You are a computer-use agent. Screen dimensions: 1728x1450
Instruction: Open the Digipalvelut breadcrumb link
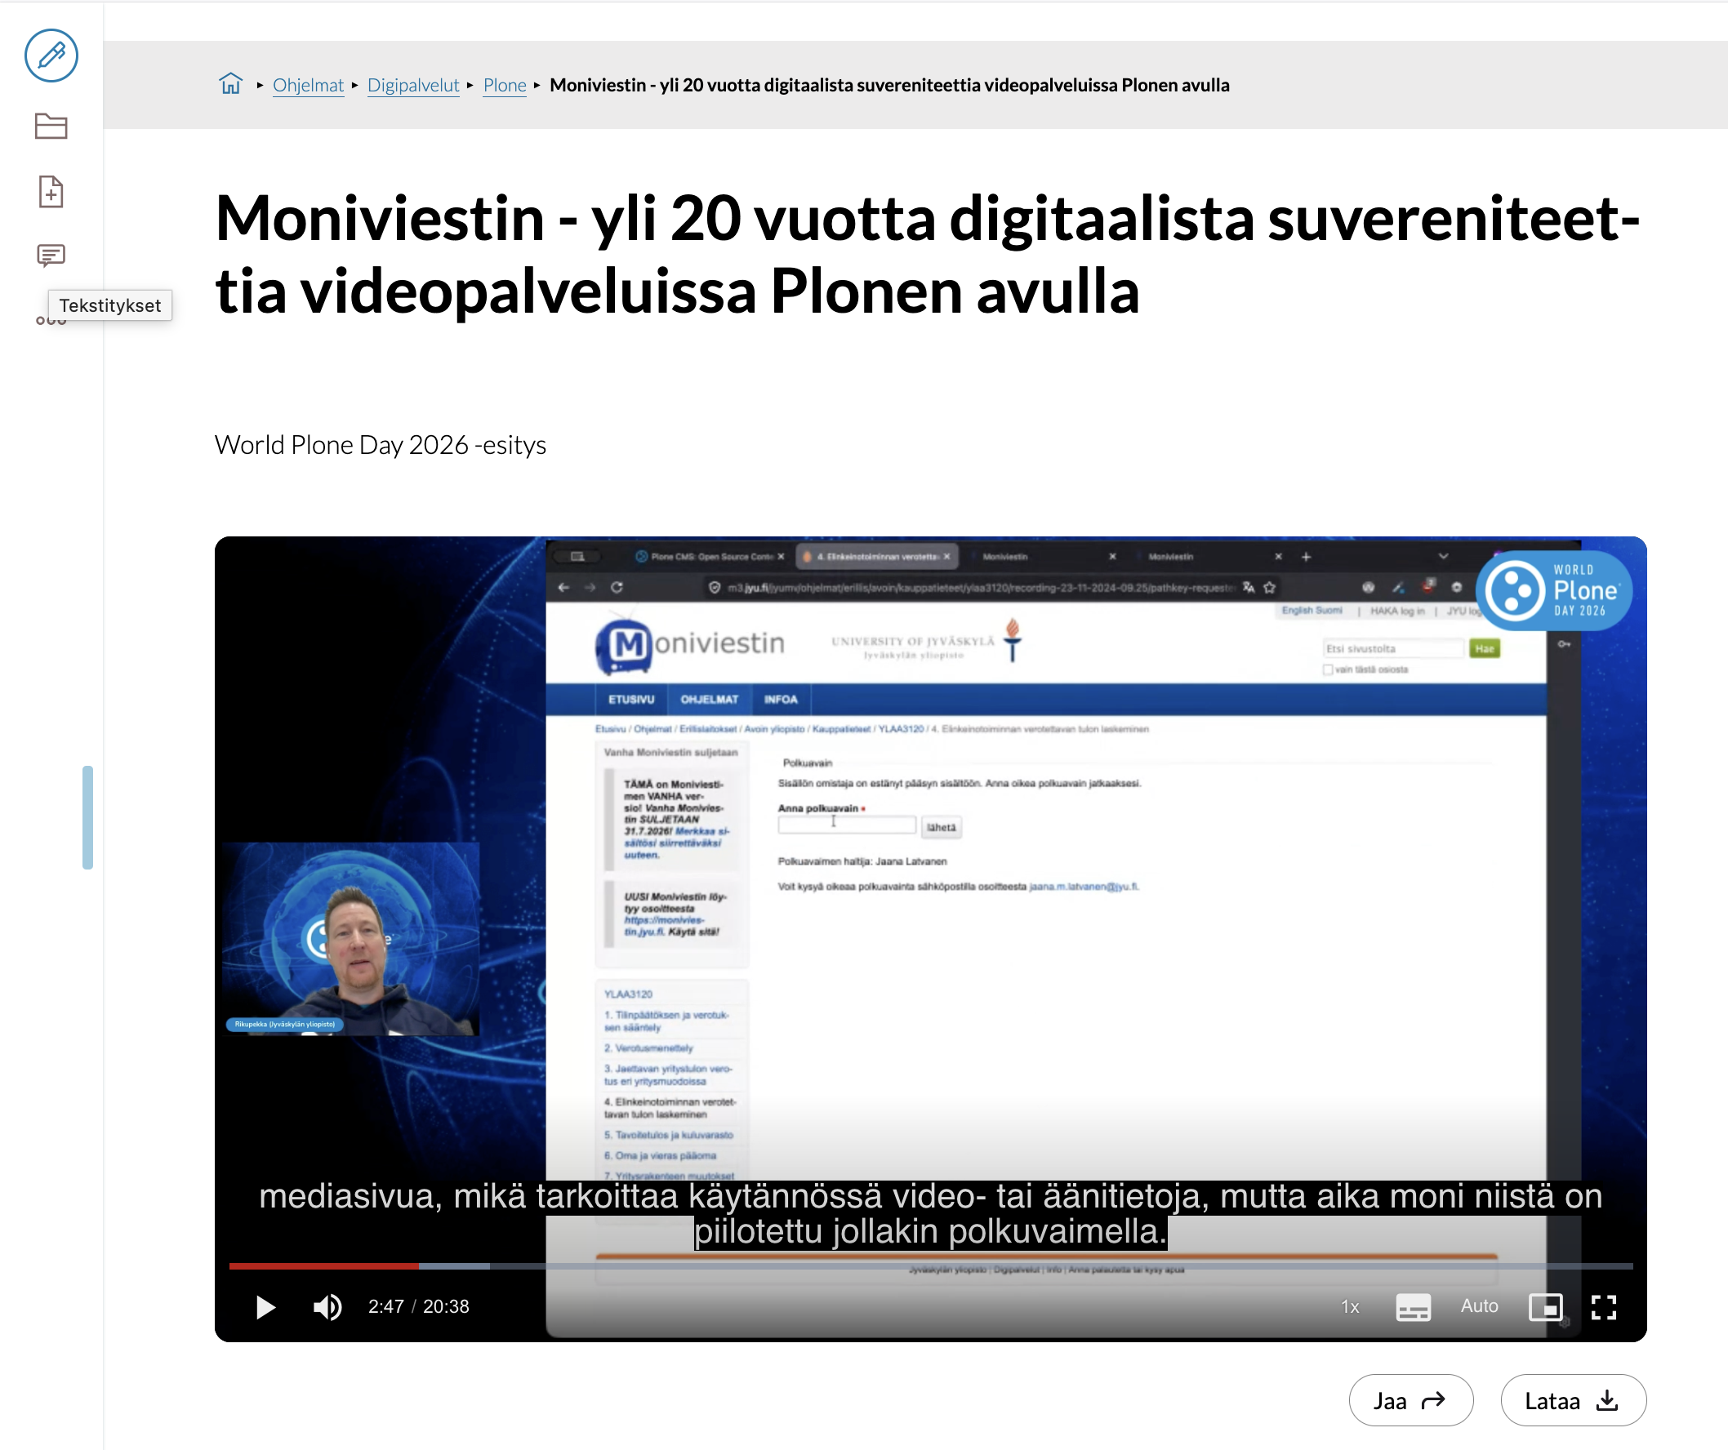[x=413, y=85]
